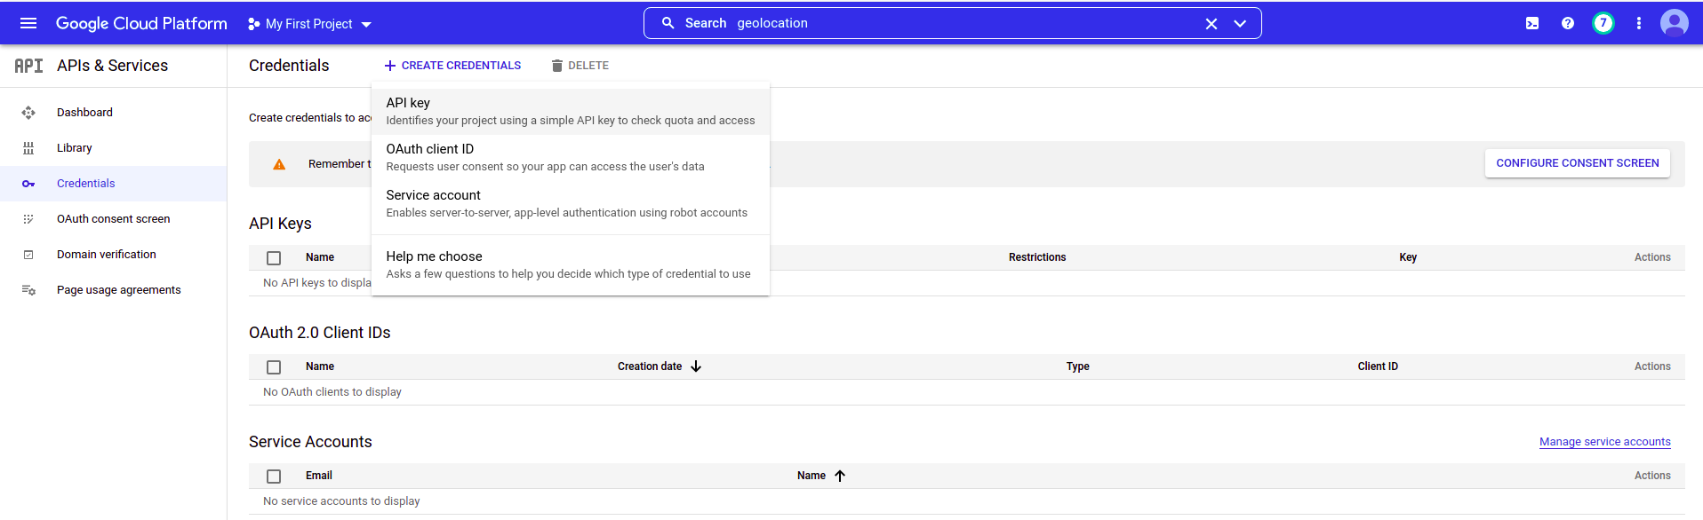Screen dimensions: 1703x520
Task: Tick the Service Accounts header checkbox
Action: pos(274,477)
